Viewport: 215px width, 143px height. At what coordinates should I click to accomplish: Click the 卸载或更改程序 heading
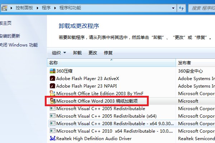point(79,26)
